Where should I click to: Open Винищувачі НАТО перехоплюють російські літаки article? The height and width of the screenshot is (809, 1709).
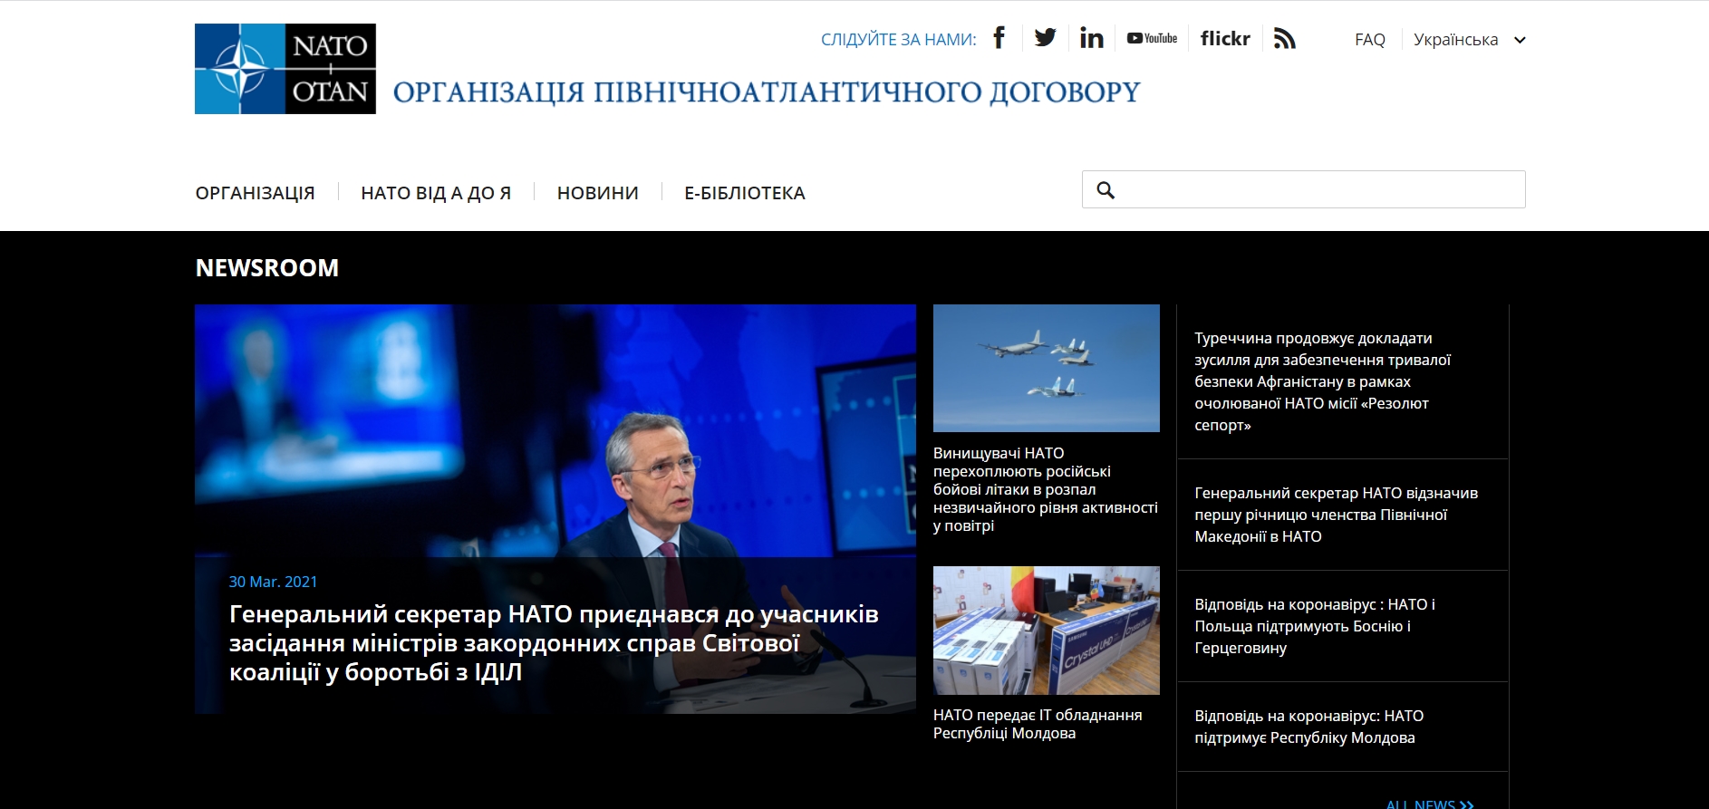click(1046, 489)
